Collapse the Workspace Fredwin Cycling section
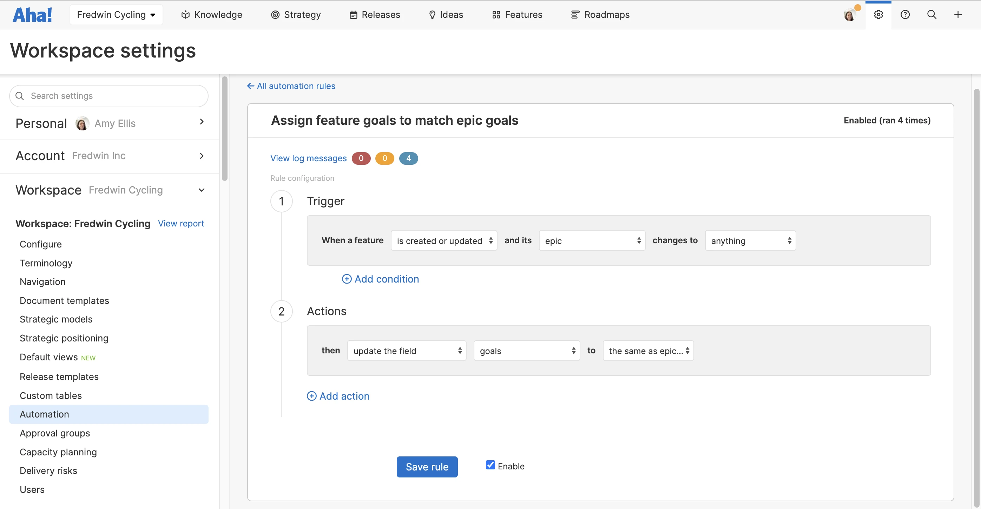This screenshot has height=509, width=981. 202,190
